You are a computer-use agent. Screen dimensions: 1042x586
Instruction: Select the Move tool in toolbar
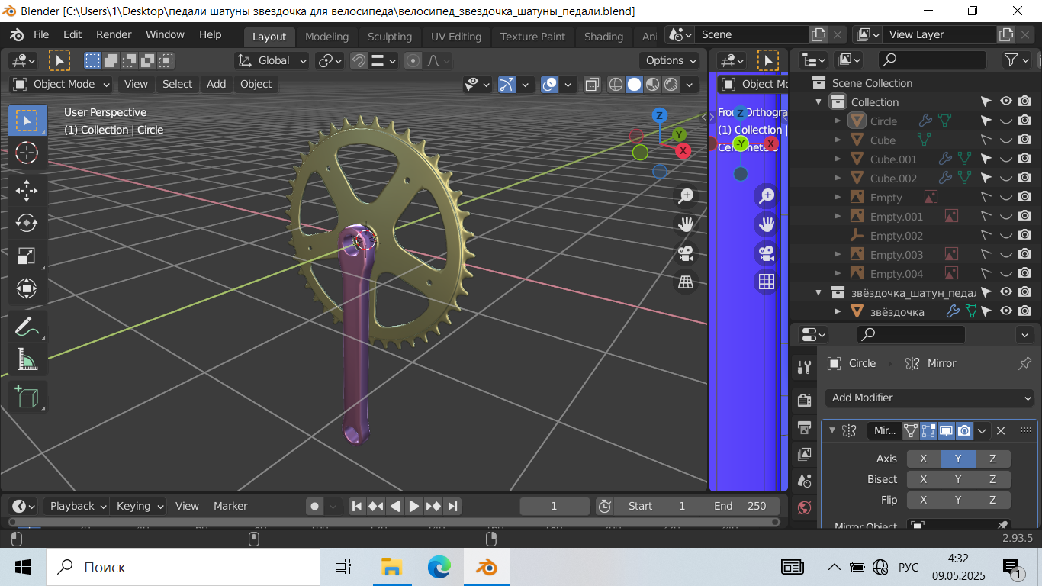(27, 190)
